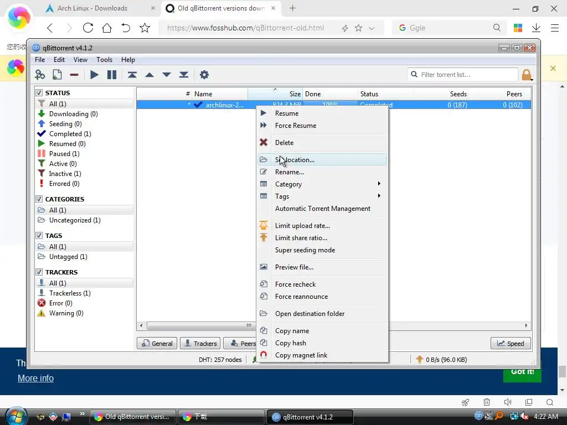Screen dimensions: 567x425
Task: Open Options via the gear toolbar icon
Action: [x=204, y=75]
